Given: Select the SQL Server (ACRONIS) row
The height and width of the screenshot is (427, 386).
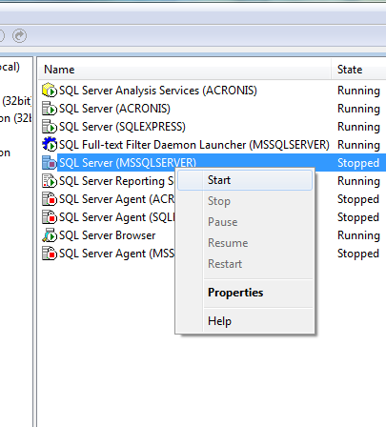Looking at the screenshot, I should (x=212, y=109).
